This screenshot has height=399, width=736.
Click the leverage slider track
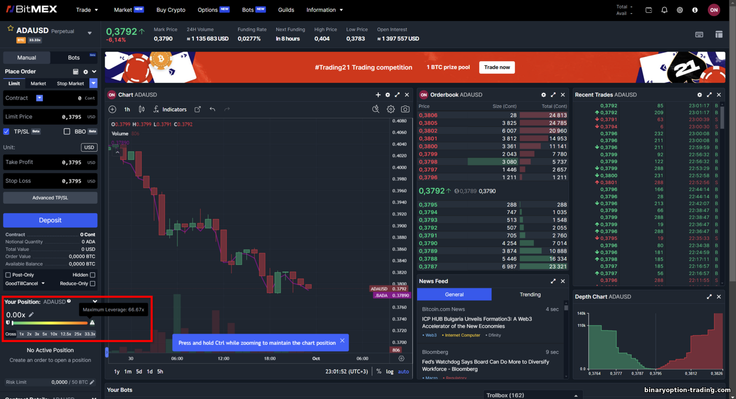[50, 323]
